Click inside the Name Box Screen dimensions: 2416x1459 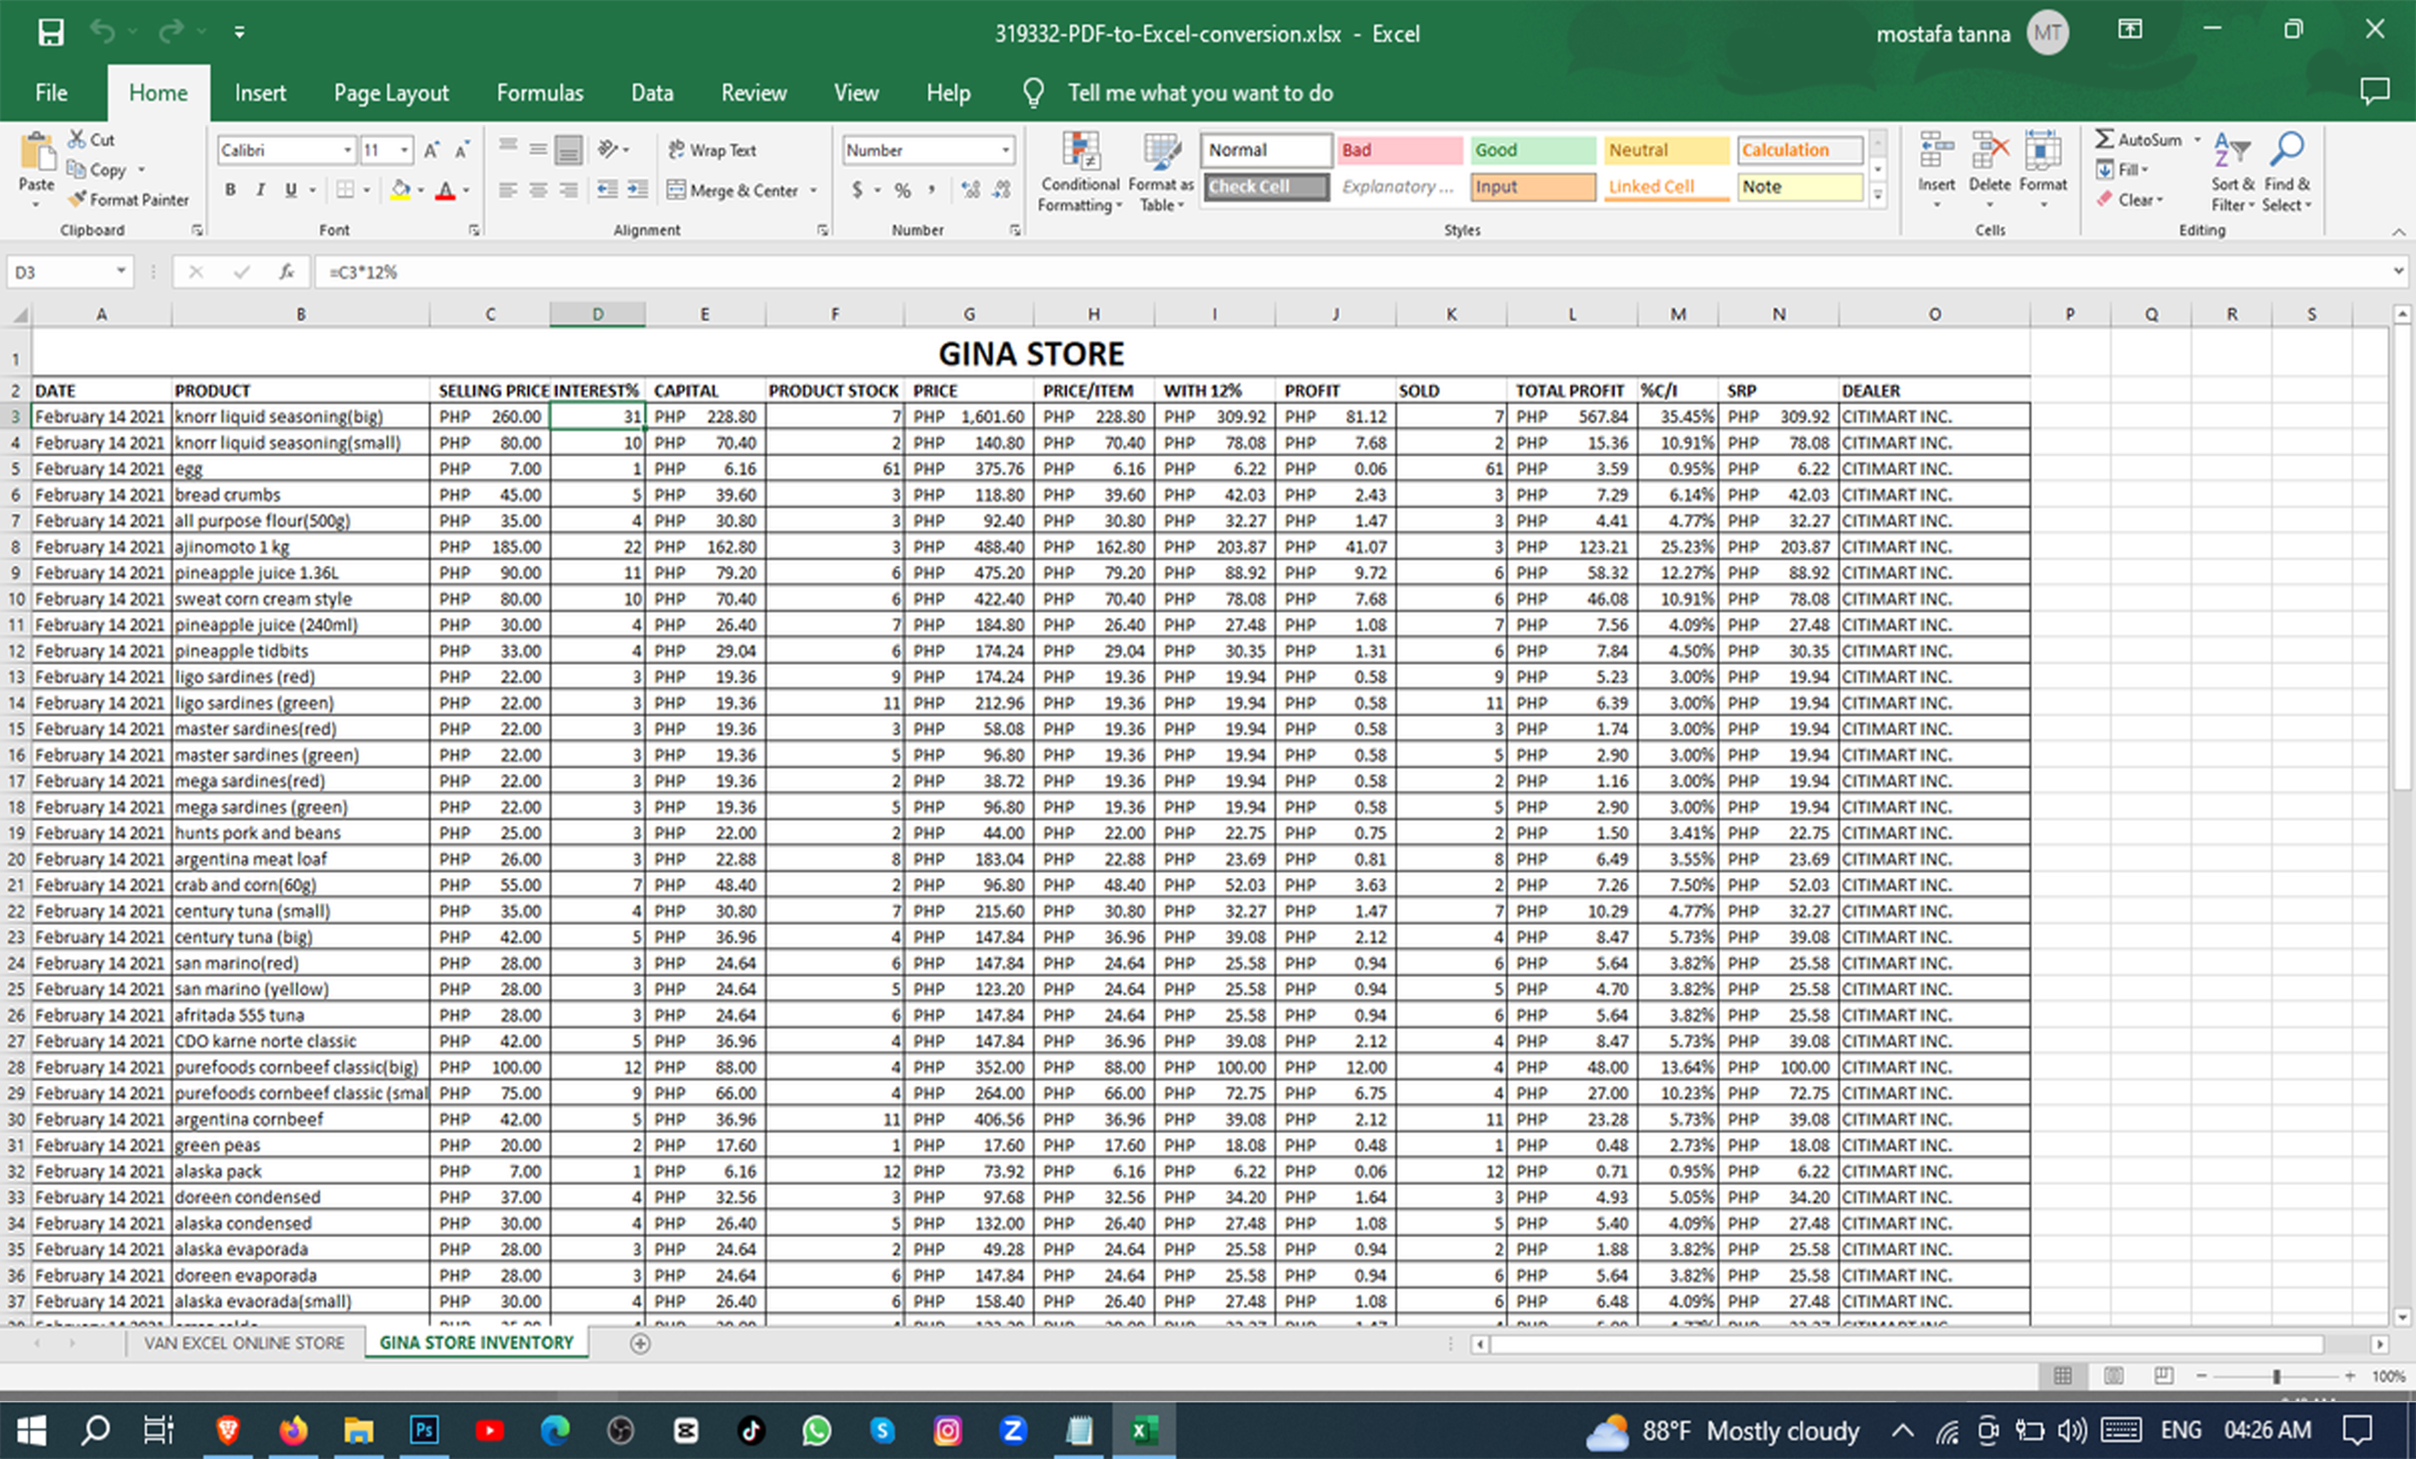(64, 272)
